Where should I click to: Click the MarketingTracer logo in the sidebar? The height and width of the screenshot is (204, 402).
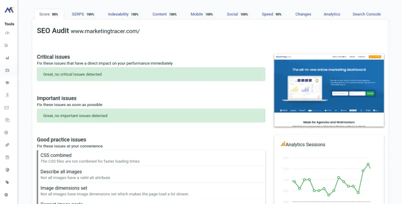(9, 10)
